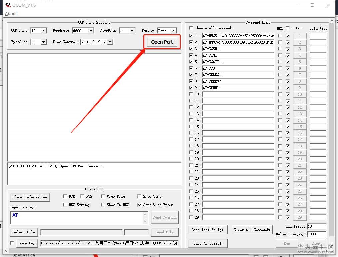The height and width of the screenshot is (257, 338).
Task: Click the AT+CEREG=1 command field
Action: (x=238, y=75)
